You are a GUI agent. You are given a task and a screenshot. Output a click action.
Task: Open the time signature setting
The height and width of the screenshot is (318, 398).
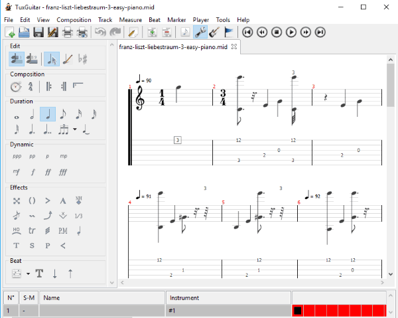pos(31,86)
